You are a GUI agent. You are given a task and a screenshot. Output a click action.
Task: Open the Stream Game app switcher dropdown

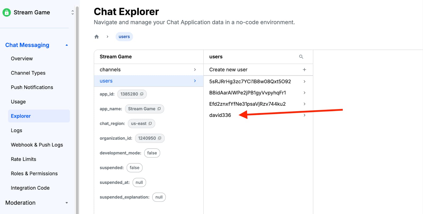(x=72, y=12)
